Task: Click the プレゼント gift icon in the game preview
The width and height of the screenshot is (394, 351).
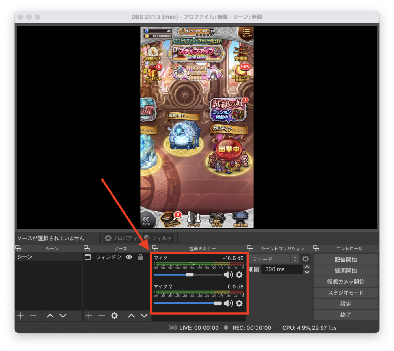Action: coord(152,73)
